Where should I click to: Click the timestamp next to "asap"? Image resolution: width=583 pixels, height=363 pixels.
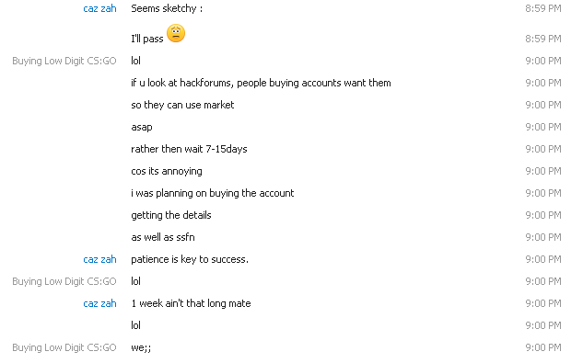tap(543, 127)
